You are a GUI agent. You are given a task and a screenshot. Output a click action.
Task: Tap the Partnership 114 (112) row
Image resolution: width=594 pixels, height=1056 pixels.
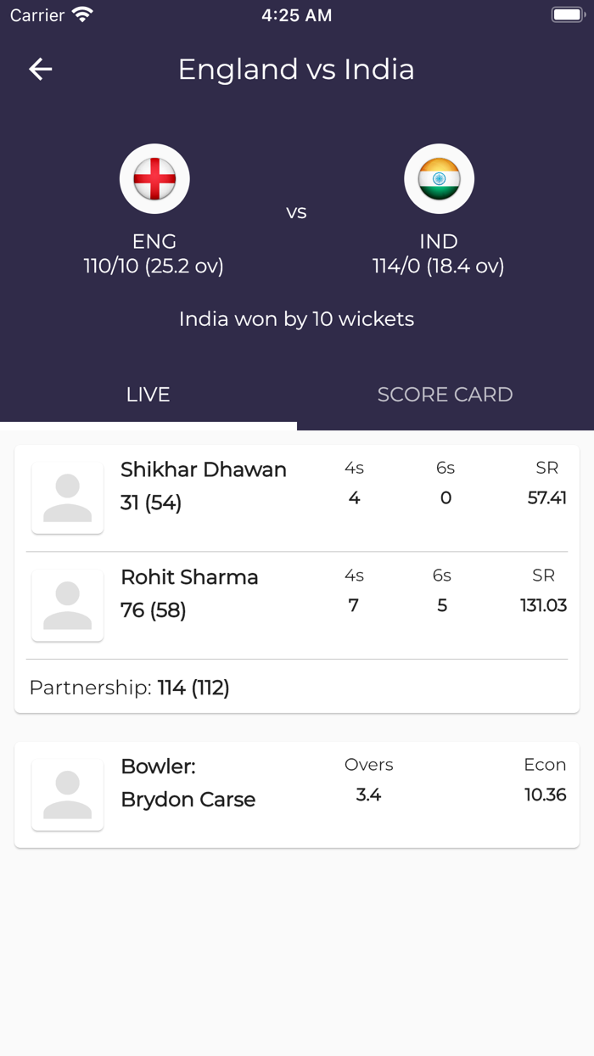pyautogui.click(x=130, y=688)
